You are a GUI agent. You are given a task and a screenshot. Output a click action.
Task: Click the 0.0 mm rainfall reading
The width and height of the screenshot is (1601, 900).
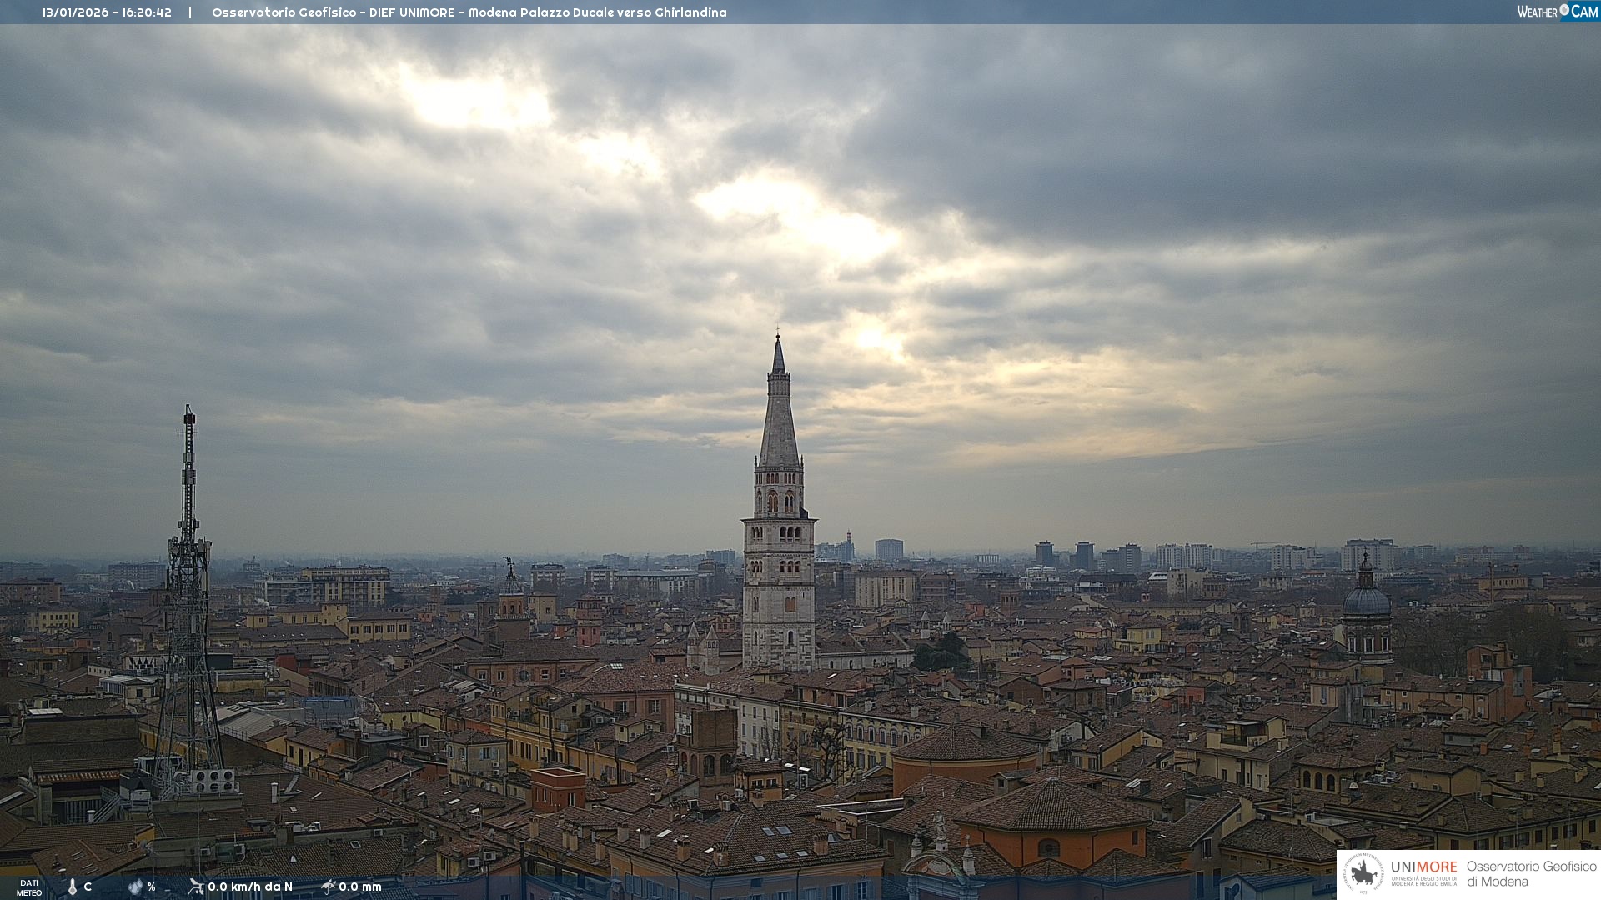pyautogui.click(x=360, y=887)
